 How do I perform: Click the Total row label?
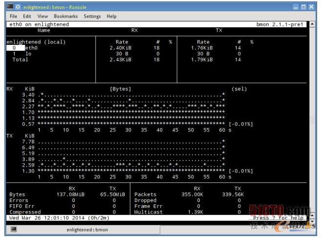[x=20, y=60]
